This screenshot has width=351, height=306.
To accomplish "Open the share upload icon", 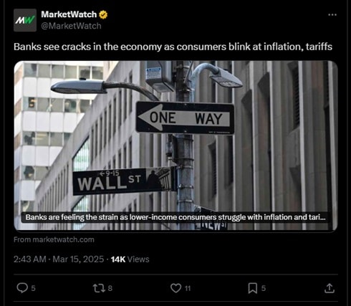I will 330,288.
